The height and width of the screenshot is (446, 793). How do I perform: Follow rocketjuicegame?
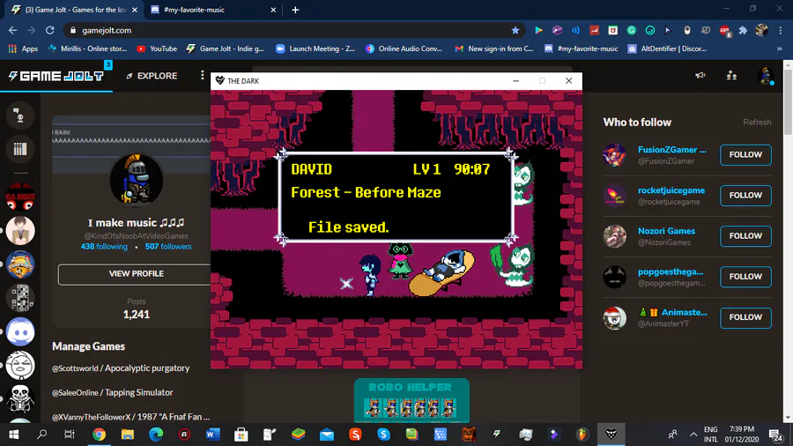(745, 195)
